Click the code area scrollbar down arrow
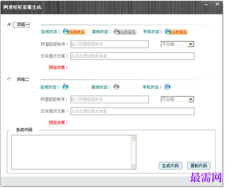 (x=133, y=166)
